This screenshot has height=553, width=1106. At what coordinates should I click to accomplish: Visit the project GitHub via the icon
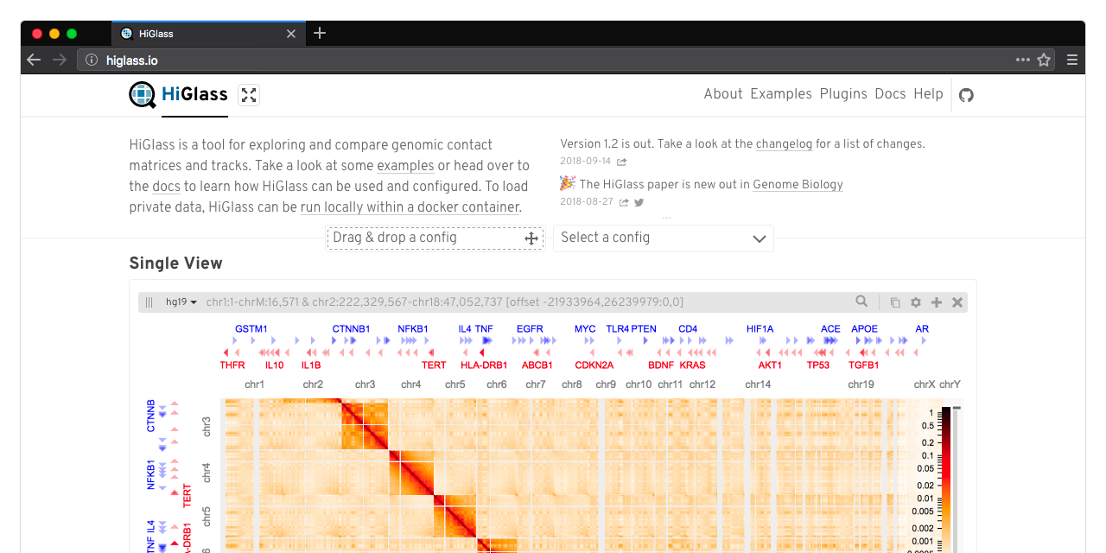pyautogui.click(x=966, y=94)
